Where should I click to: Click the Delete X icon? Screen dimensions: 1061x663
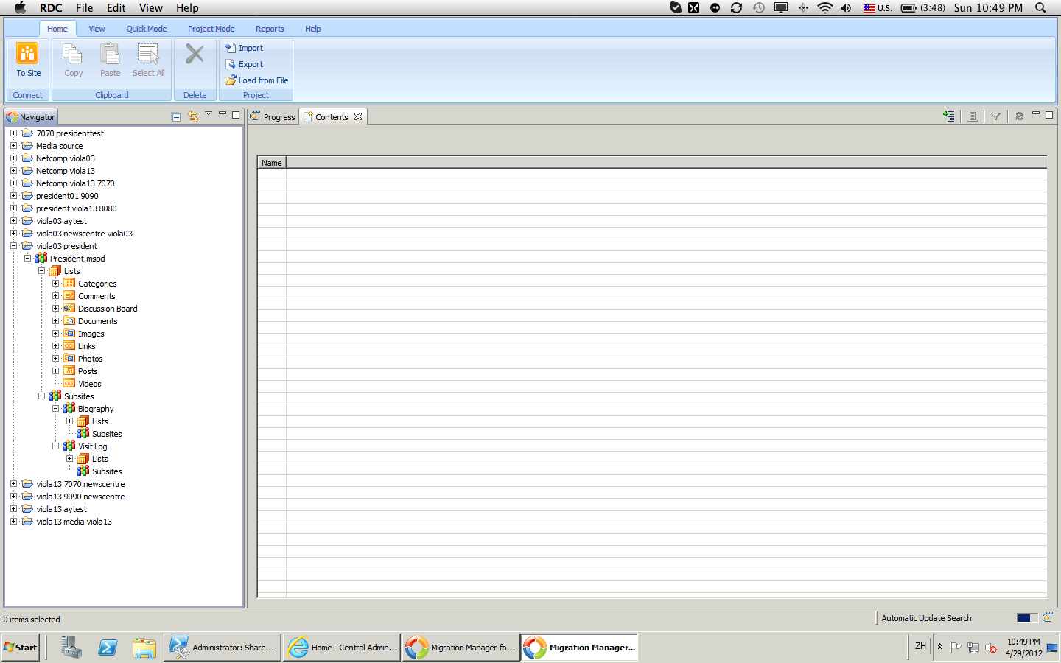click(195, 54)
